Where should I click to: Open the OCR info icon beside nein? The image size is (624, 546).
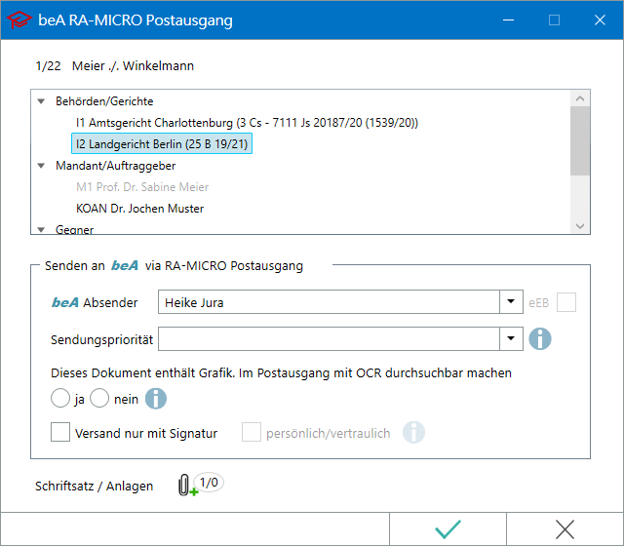(156, 399)
